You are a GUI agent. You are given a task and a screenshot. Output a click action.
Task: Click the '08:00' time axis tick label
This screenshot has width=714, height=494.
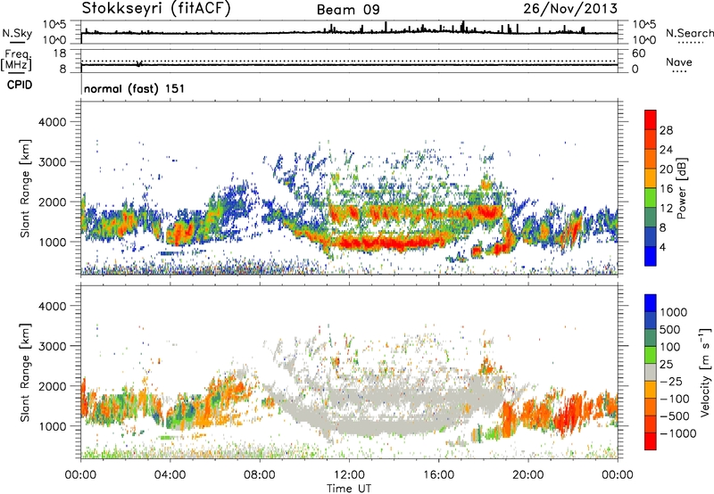tap(260, 475)
